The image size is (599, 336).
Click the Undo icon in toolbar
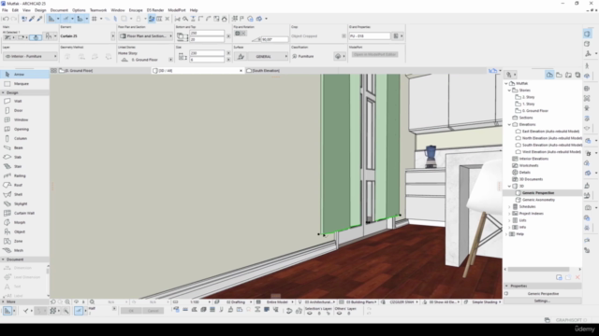coord(6,19)
